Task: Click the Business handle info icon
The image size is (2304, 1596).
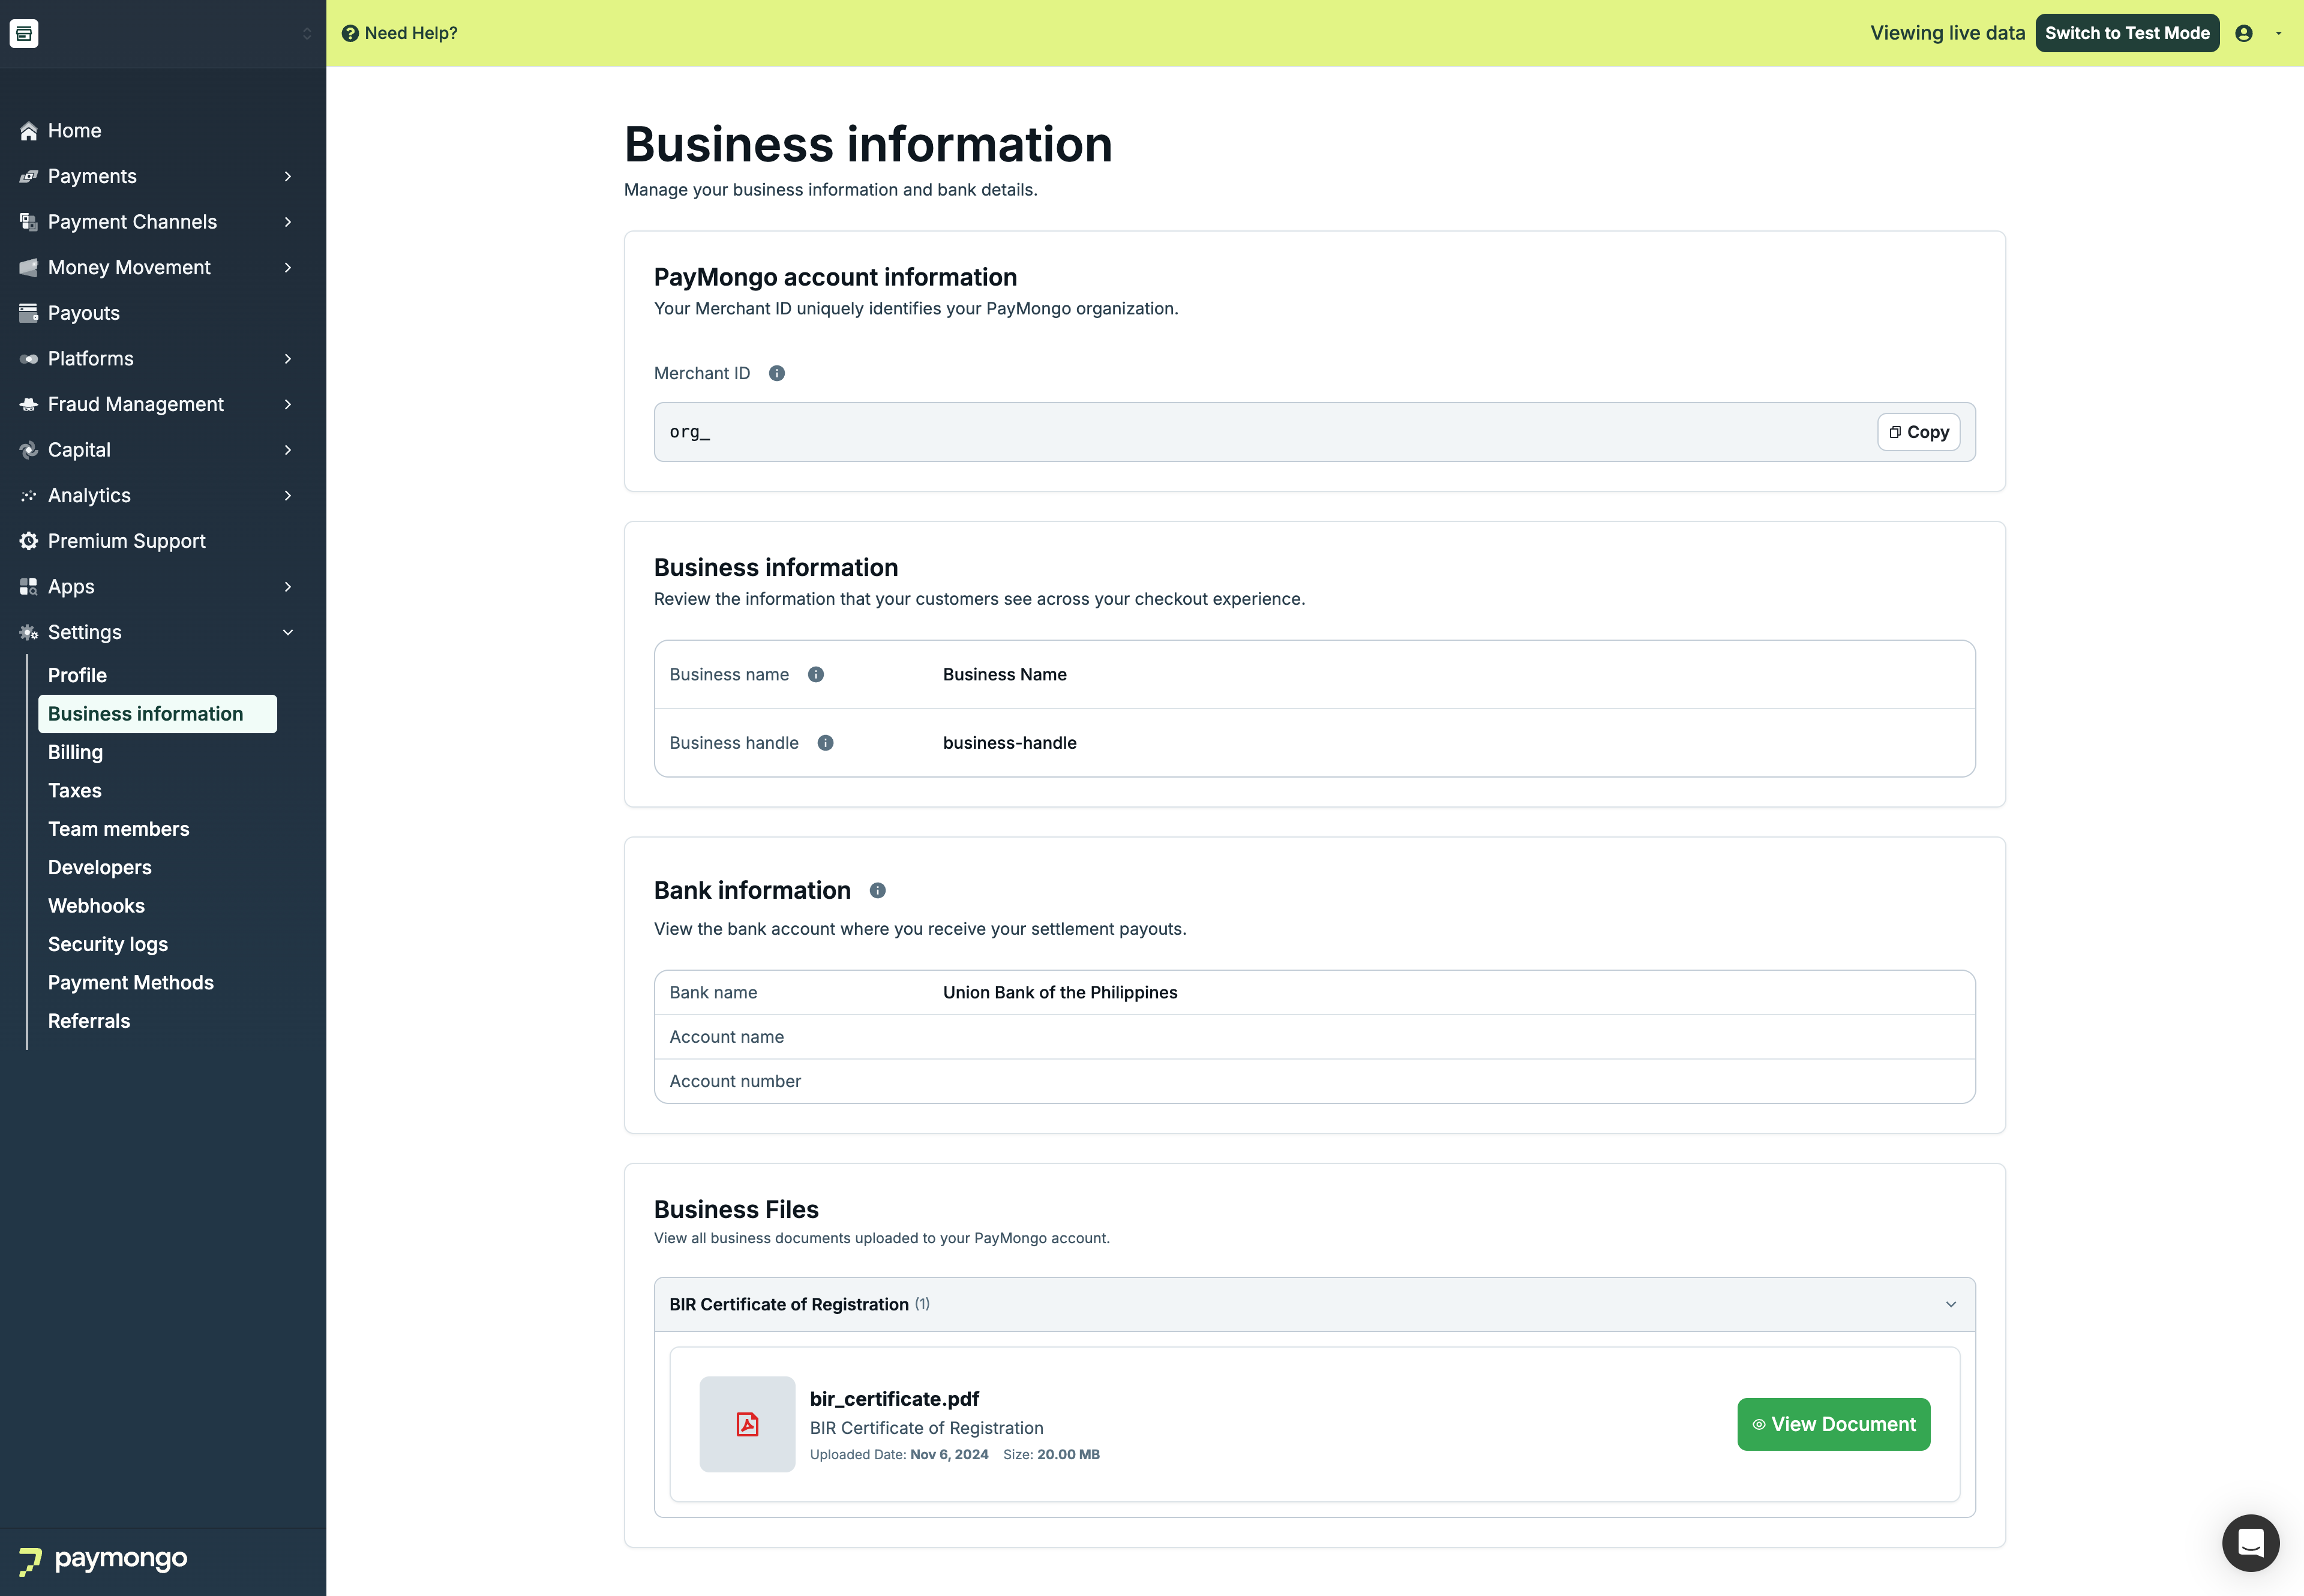Action: [x=826, y=743]
